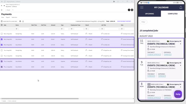Tap the Filter button in My Calendar

[143, 22]
